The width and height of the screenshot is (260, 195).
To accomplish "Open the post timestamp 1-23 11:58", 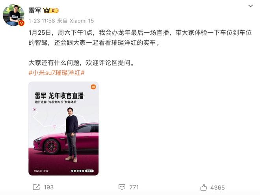I will 42,21.
